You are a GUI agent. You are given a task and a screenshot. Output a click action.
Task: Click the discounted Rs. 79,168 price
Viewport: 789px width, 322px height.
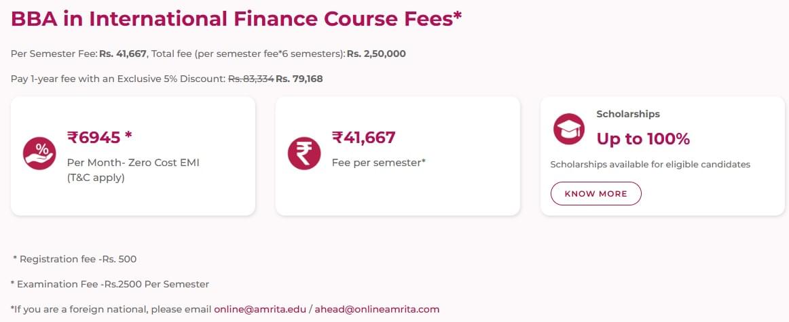point(299,79)
